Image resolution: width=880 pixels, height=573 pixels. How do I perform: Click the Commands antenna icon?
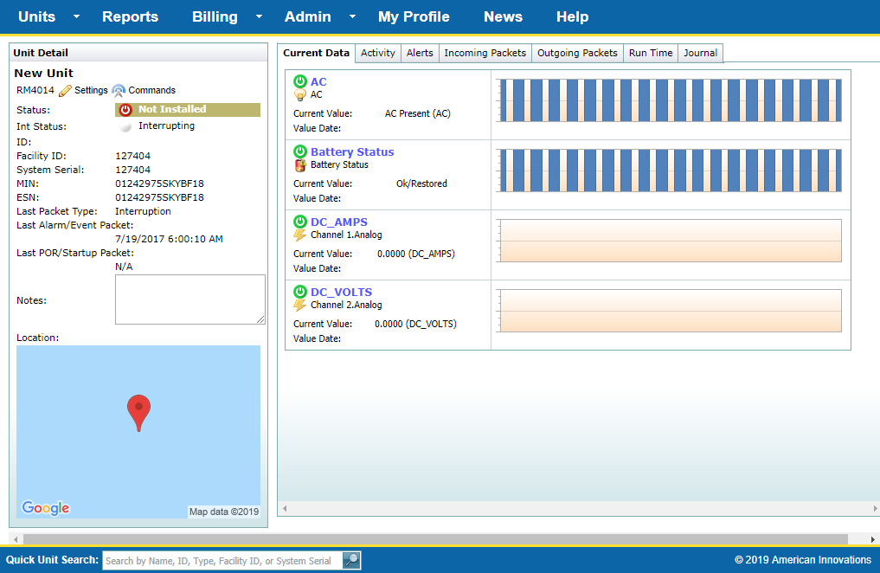pos(119,90)
